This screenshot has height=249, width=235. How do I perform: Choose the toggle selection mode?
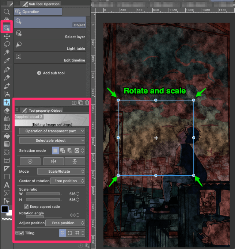(77, 150)
